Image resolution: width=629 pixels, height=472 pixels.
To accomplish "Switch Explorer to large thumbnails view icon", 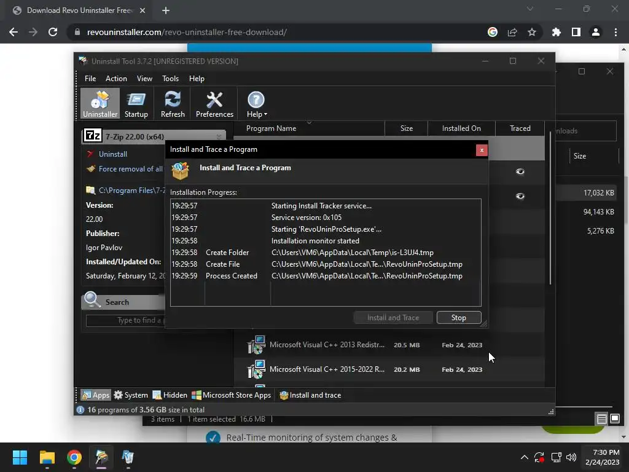I will 614,419.
